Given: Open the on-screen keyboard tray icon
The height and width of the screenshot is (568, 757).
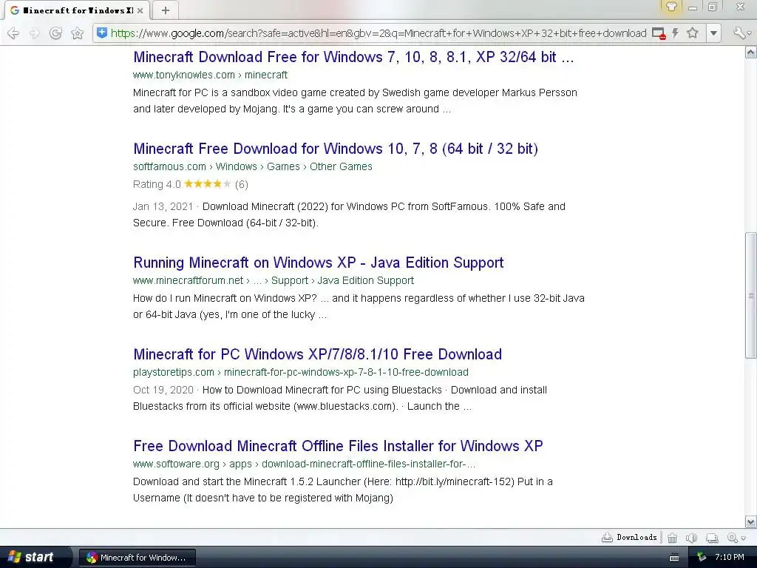Looking at the screenshot, I should point(674,558).
